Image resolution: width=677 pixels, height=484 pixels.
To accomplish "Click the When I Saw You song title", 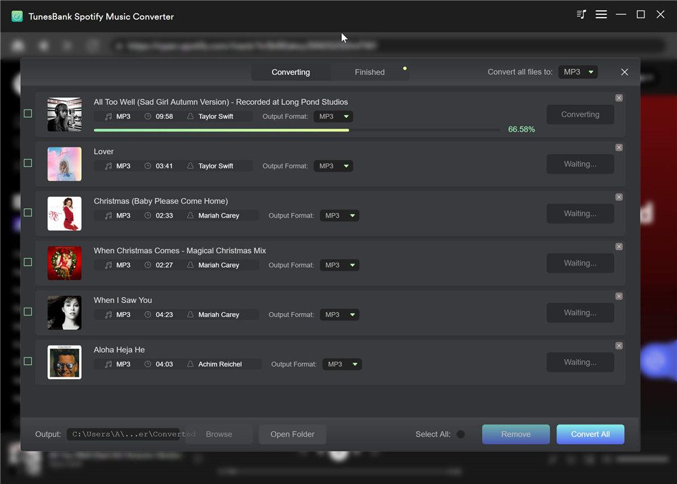I will 123,300.
